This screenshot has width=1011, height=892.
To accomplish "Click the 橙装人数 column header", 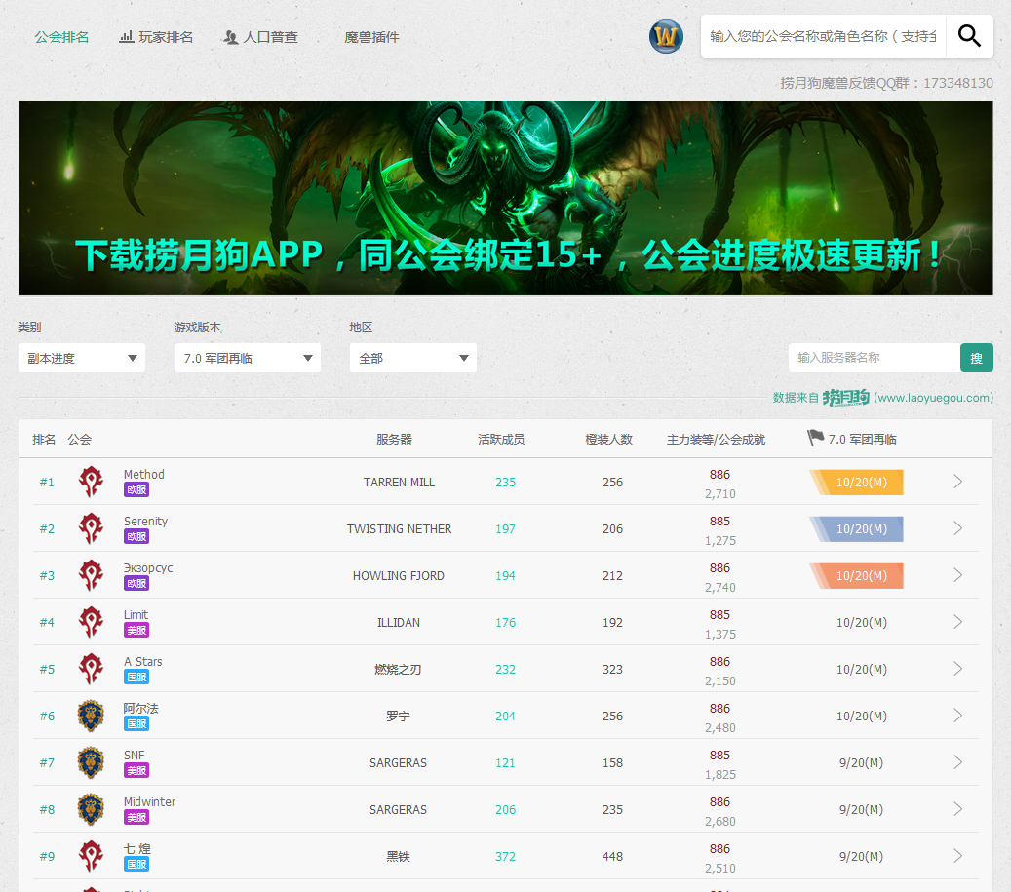I will pos(608,439).
